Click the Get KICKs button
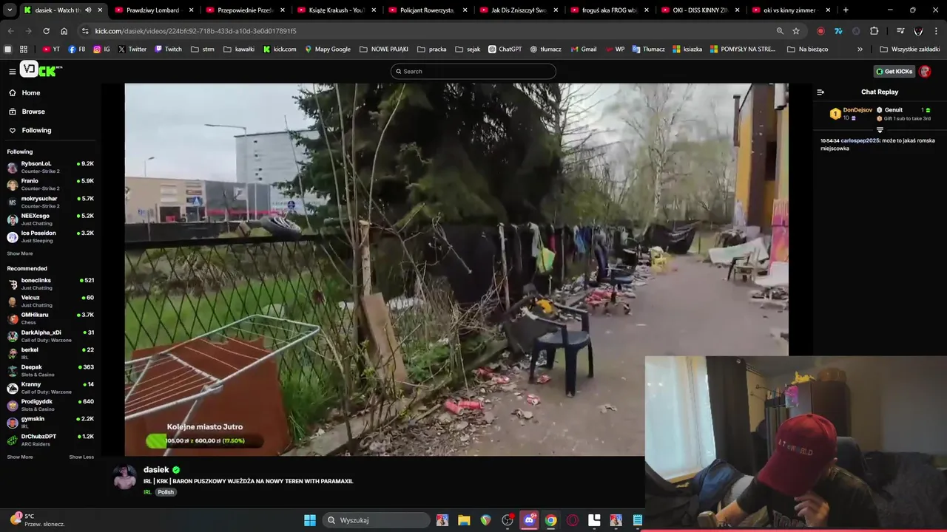Image resolution: width=947 pixels, height=532 pixels. tap(894, 71)
